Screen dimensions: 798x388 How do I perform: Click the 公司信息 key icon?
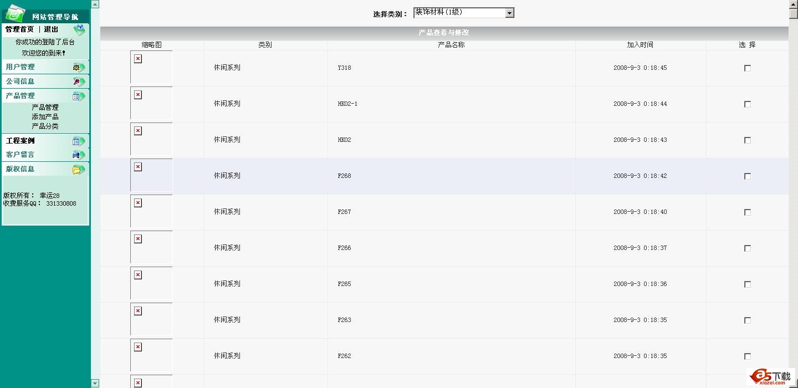pyautogui.click(x=79, y=81)
